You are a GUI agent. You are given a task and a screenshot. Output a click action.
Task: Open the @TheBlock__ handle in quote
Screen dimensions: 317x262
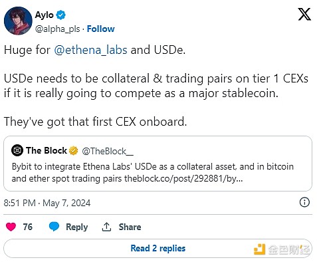click(108, 151)
